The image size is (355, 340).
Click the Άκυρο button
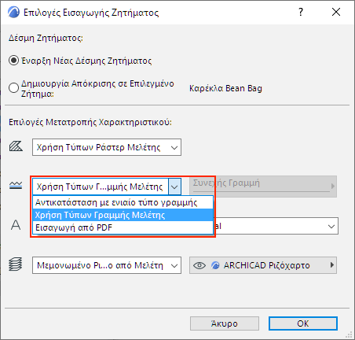[225, 323]
